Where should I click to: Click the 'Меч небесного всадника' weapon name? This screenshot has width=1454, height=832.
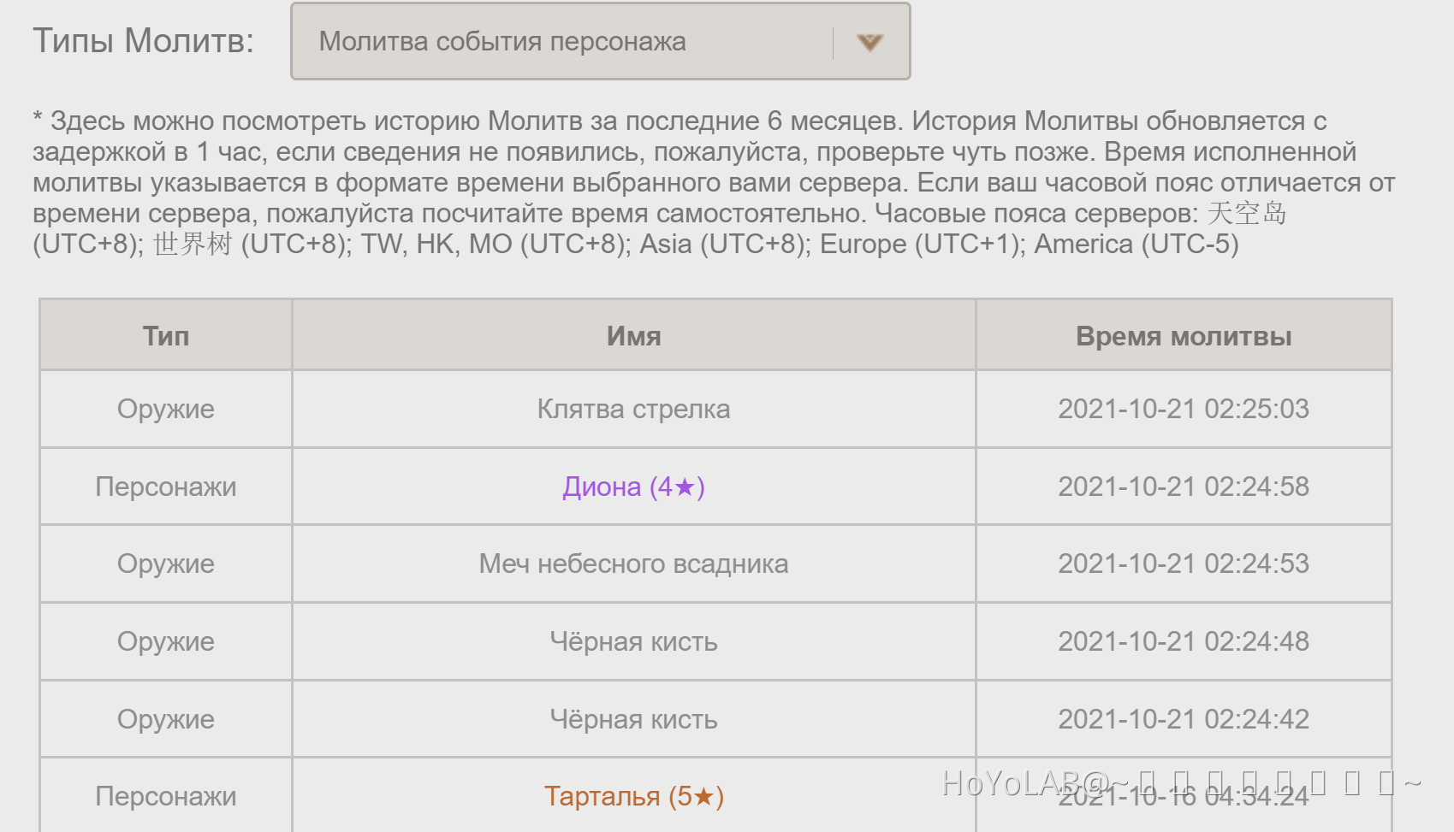(633, 564)
